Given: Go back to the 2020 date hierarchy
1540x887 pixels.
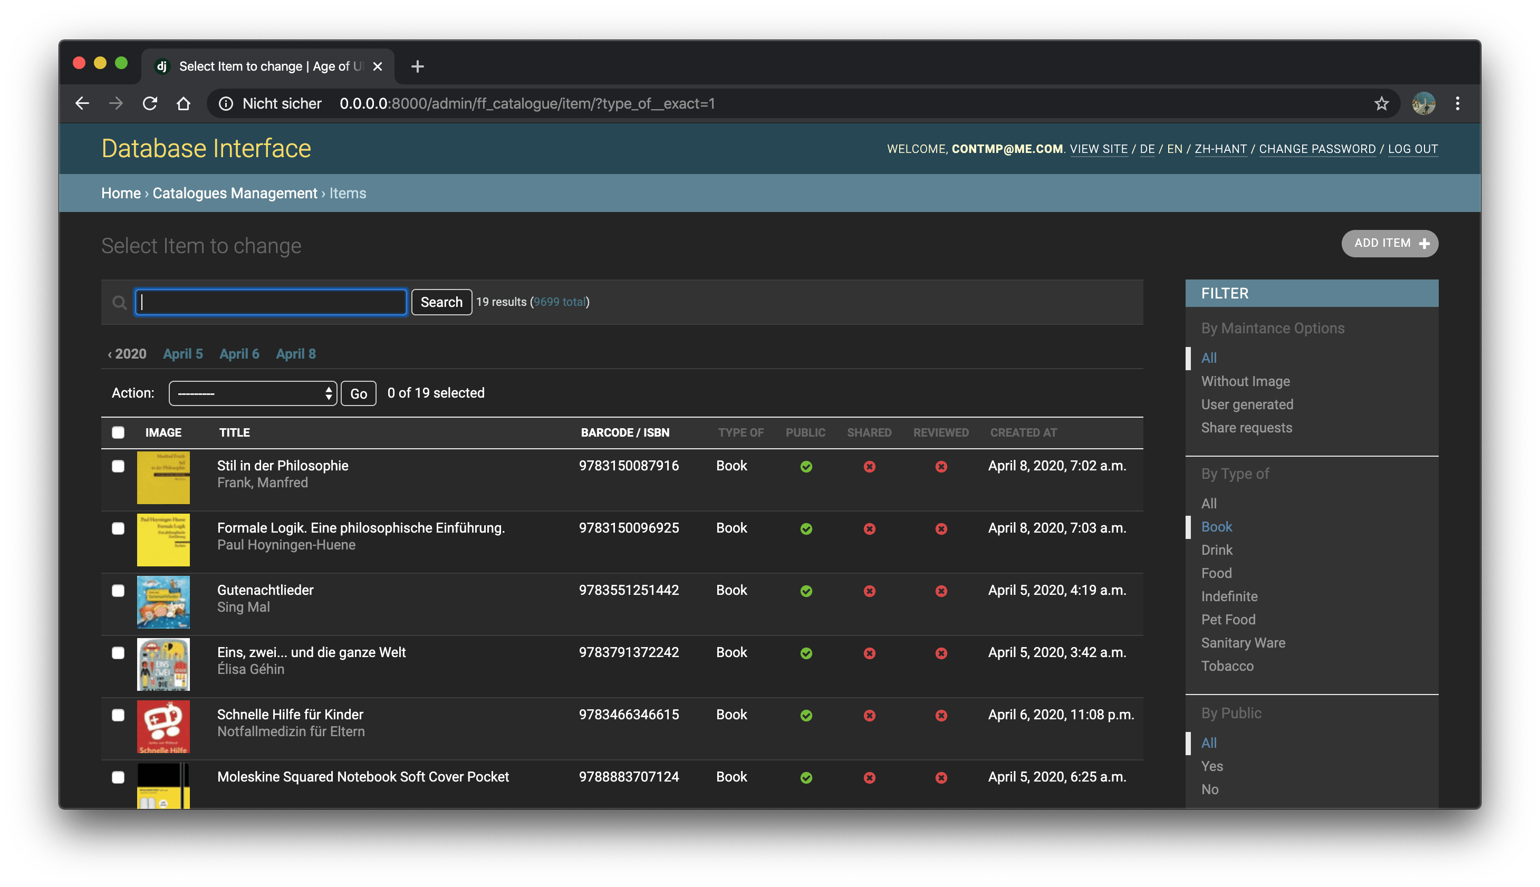Looking at the screenshot, I should 127,354.
